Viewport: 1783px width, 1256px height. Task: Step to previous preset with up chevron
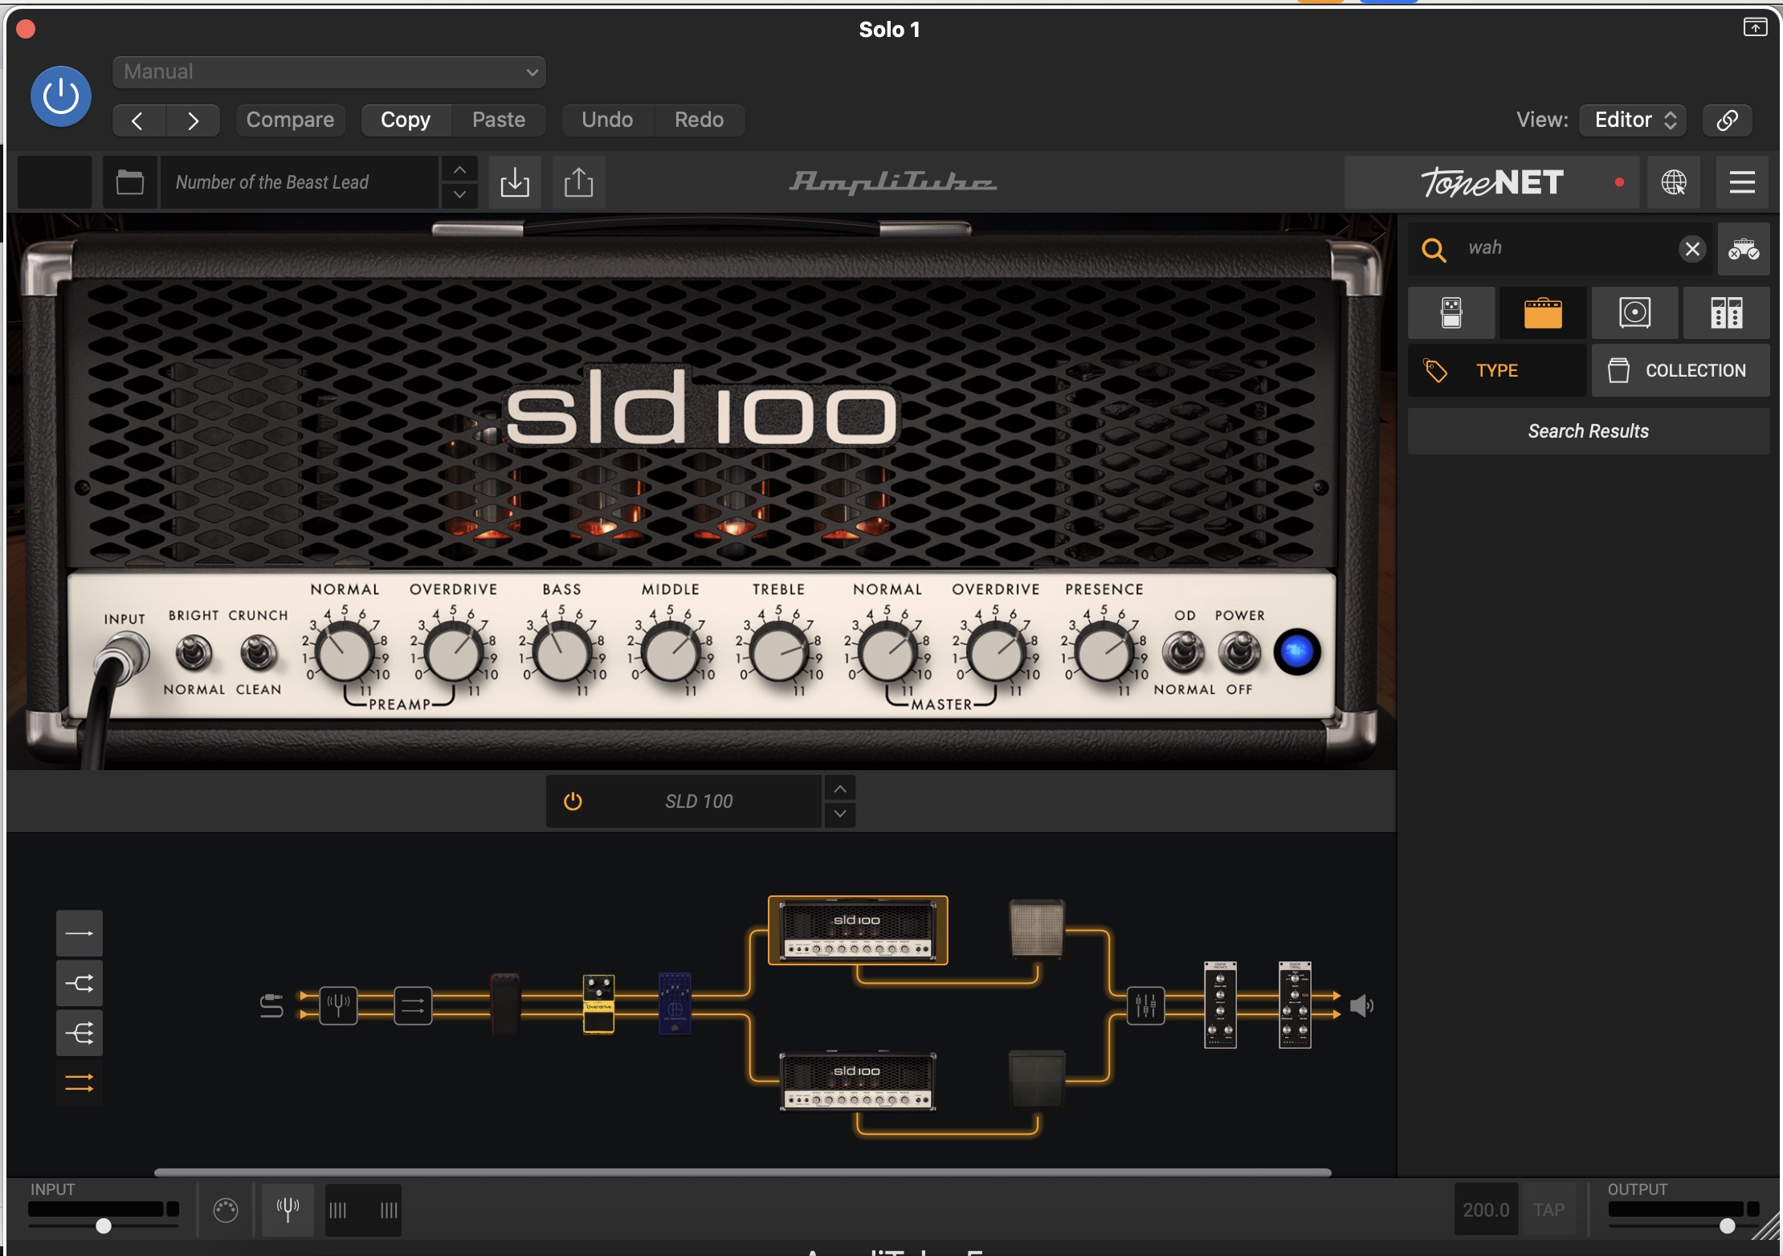[459, 169]
